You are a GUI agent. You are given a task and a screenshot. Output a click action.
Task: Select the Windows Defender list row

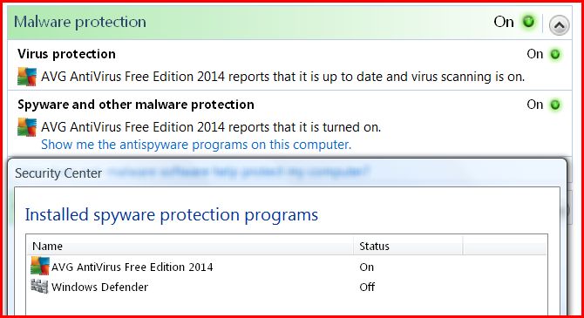point(287,287)
